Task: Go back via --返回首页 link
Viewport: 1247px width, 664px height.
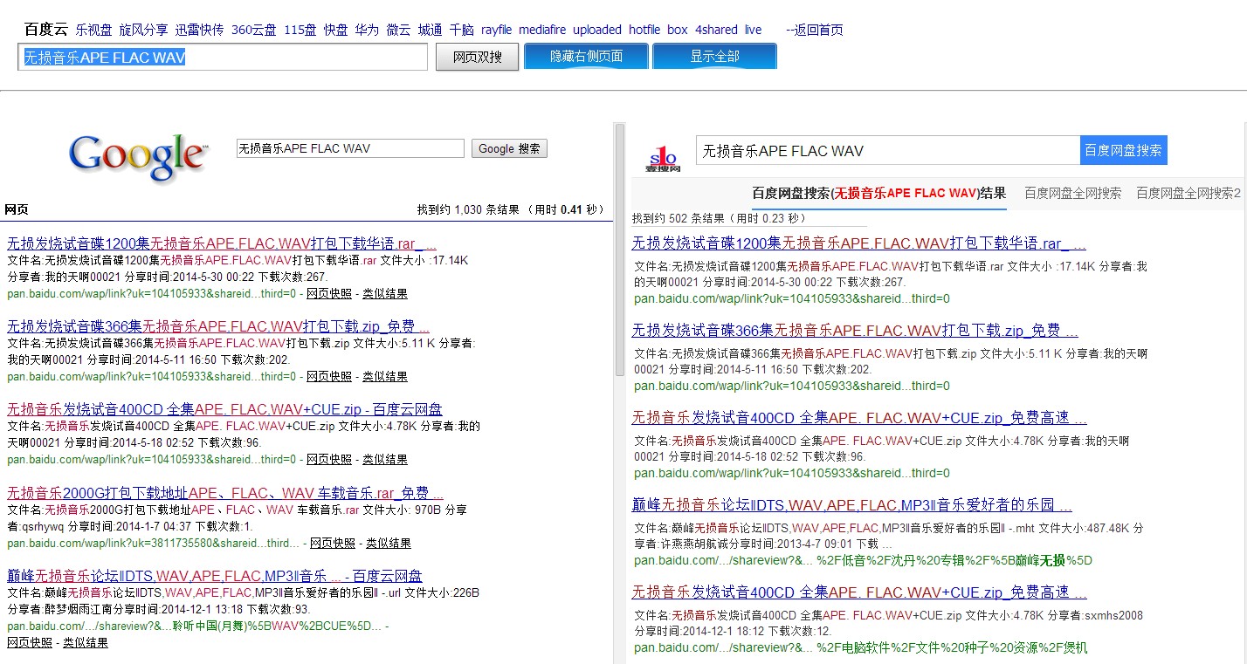Action: pyautogui.click(x=815, y=30)
